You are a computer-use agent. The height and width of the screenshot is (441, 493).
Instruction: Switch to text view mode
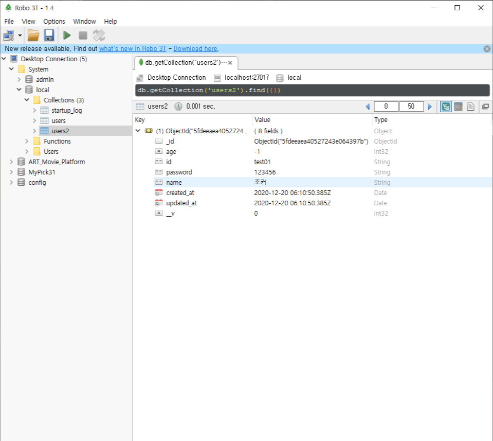coord(470,107)
